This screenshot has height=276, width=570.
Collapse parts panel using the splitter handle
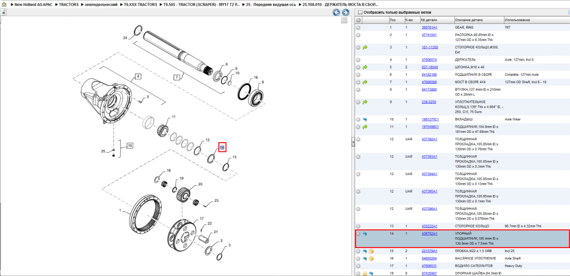click(x=353, y=142)
